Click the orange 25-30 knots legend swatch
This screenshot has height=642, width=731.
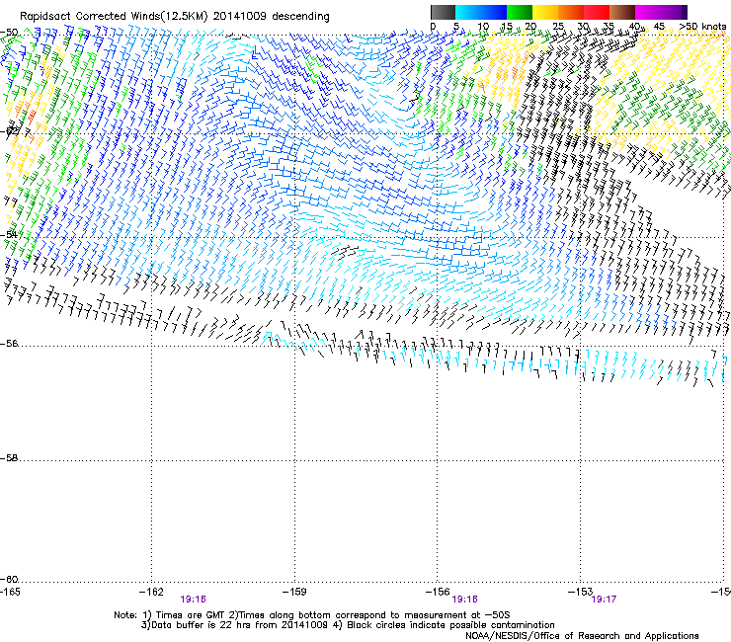click(x=571, y=12)
